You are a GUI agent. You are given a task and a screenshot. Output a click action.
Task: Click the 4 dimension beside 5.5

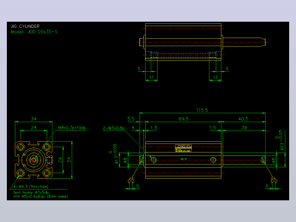coord(133,128)
